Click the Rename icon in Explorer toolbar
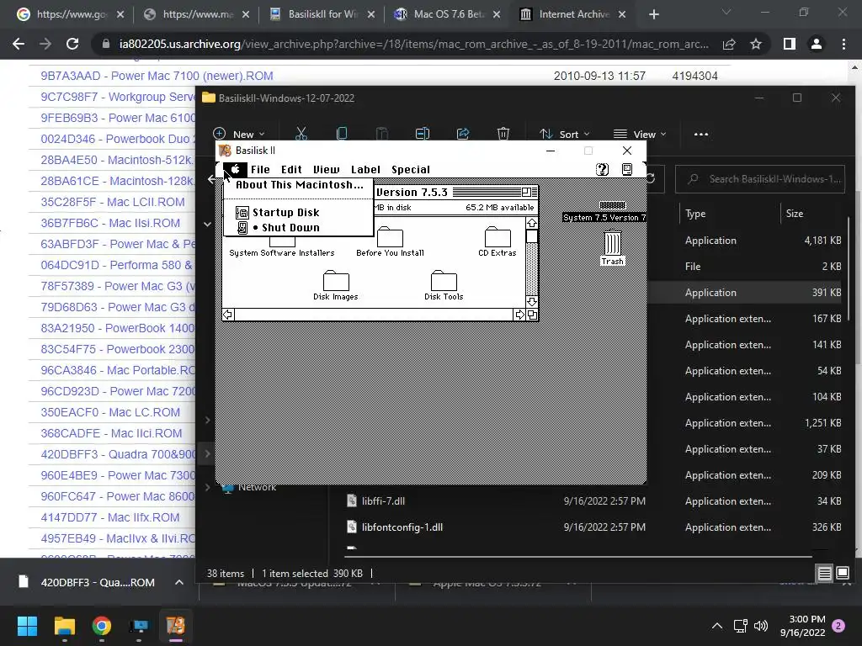 tap(423, 134)
